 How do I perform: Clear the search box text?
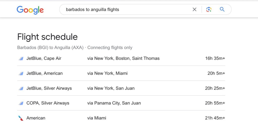tap(195, 10)
